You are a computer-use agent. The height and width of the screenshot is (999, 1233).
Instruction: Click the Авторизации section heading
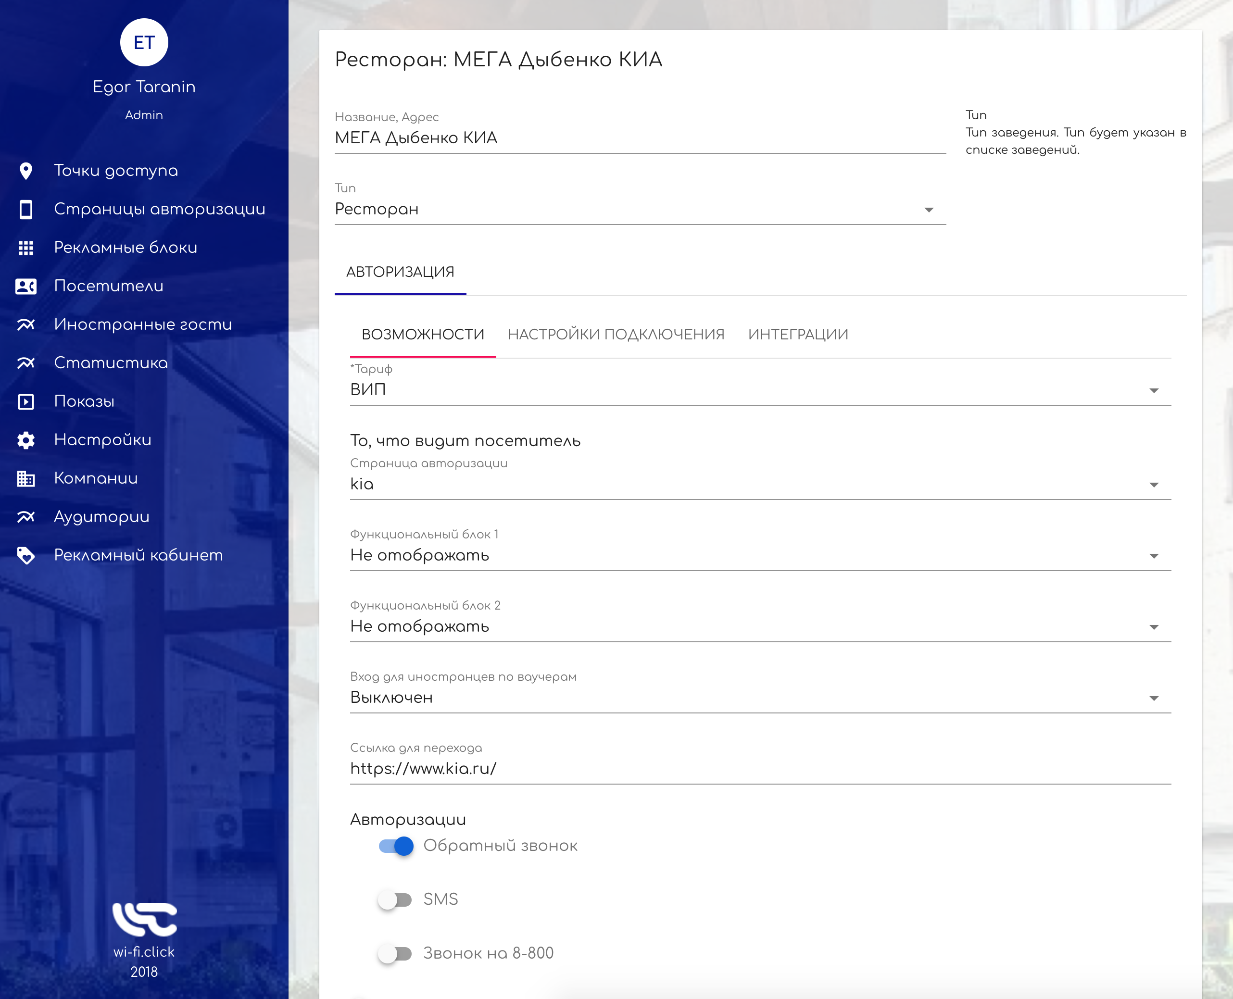pyautogui.click(x=408, y=820)
